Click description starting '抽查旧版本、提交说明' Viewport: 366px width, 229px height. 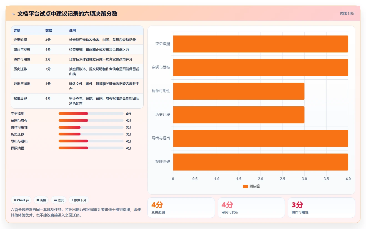coord(104,72)
